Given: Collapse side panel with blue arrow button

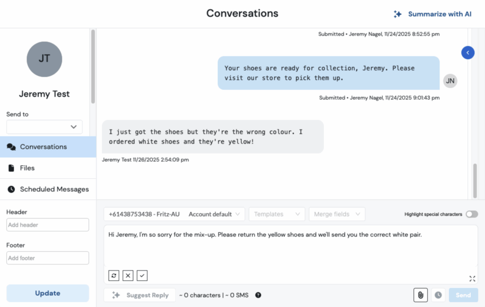Looking at the screenshot, I should pyautogui.click(x=468, y=53).
